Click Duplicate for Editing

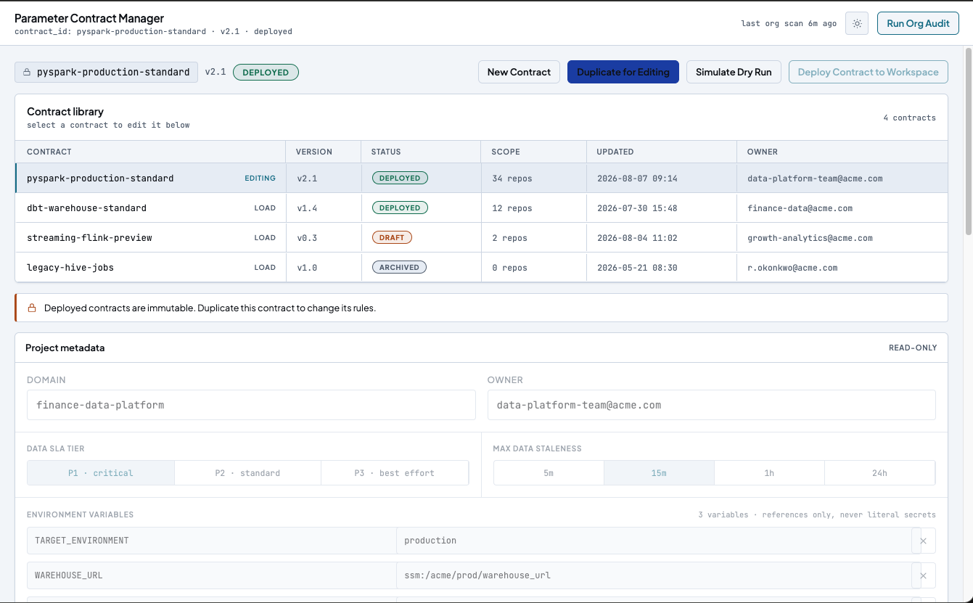623,72
